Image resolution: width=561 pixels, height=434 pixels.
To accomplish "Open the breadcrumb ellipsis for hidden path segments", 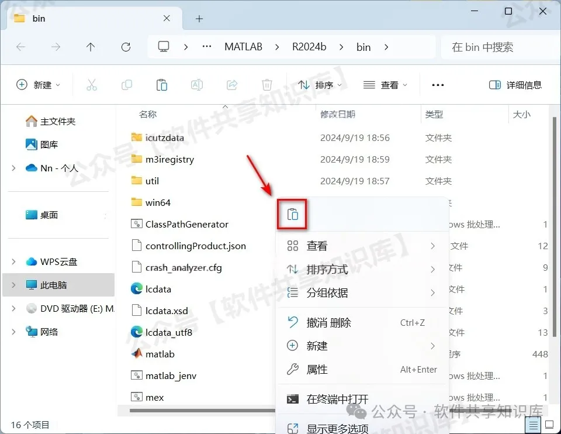I will pyautogui.click(x=207, y=47).
